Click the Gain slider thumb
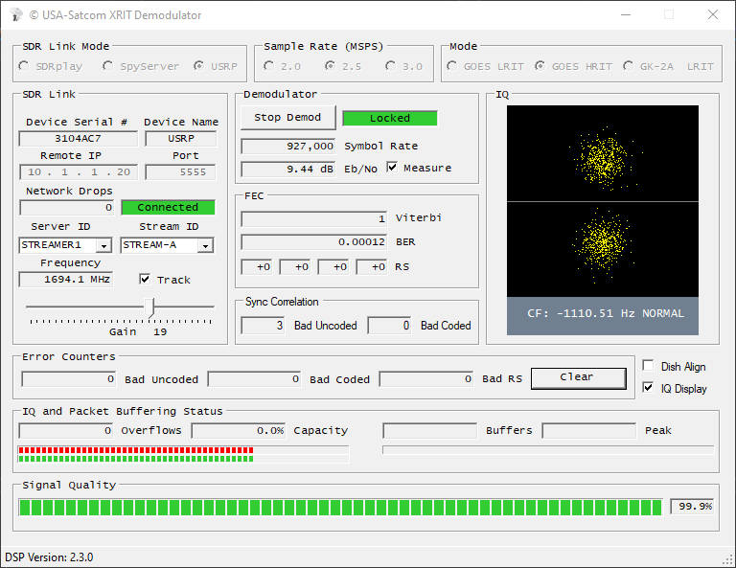 point(149,308)
